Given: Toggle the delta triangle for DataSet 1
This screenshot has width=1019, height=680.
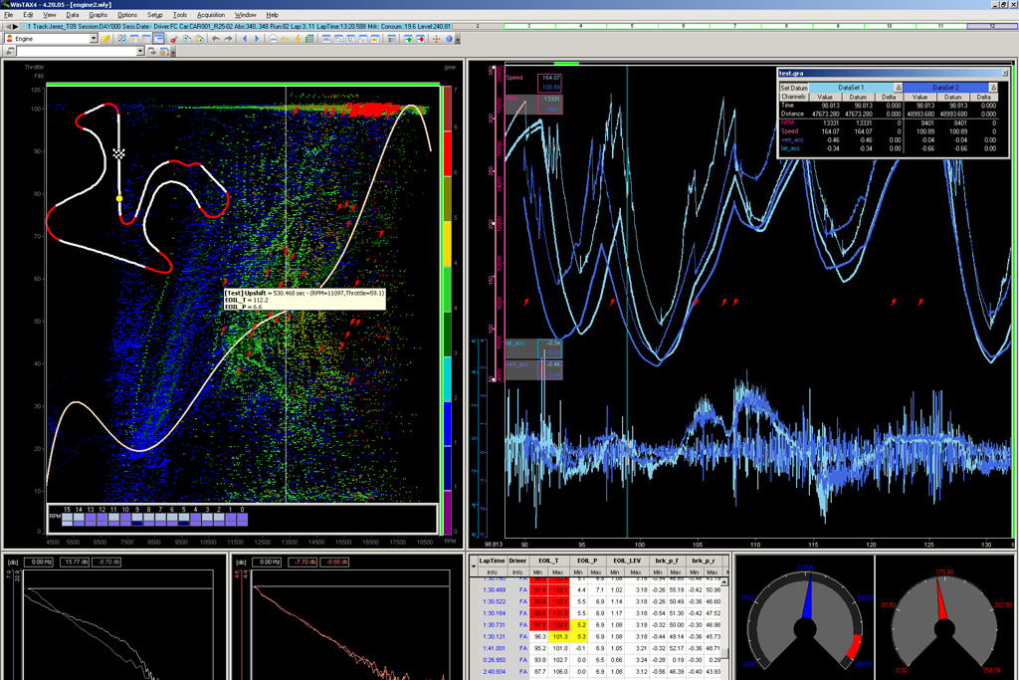Looking at the screenshot, I should [x=899, y=87].
